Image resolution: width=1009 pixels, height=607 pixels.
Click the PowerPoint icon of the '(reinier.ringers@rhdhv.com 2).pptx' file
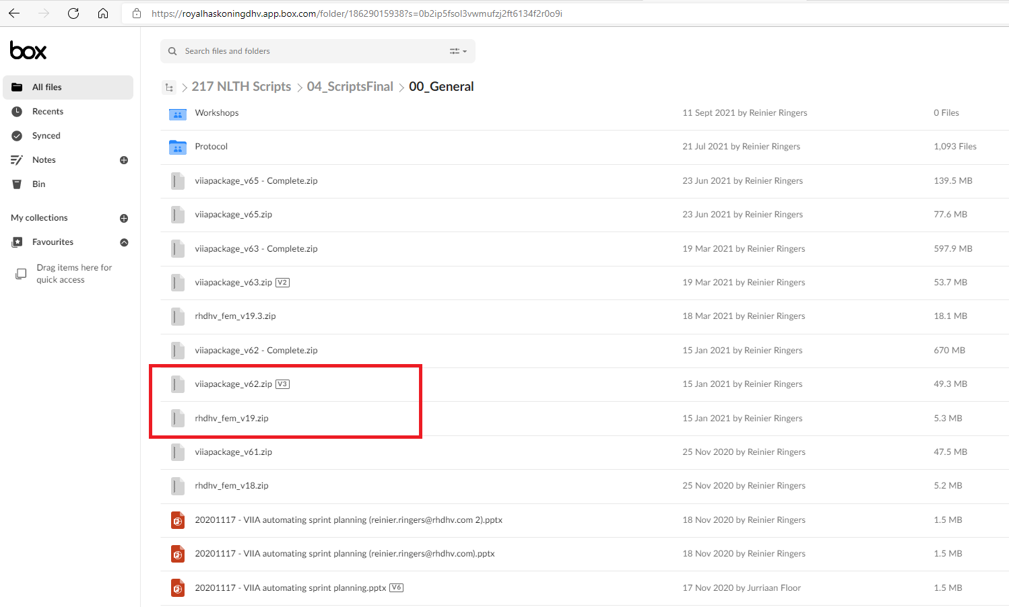(x=178, y=520)
